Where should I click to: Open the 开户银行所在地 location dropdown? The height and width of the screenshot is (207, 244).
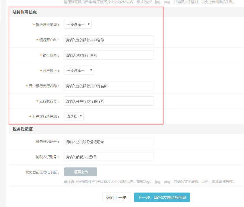coord(74,116)
